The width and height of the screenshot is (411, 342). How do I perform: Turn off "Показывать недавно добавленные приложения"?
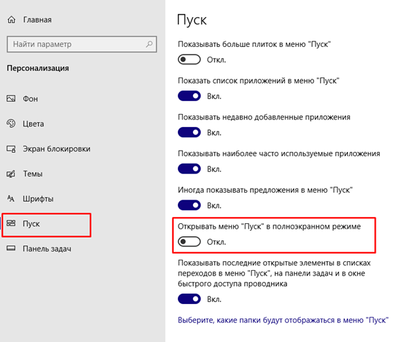tap(190, 133)
